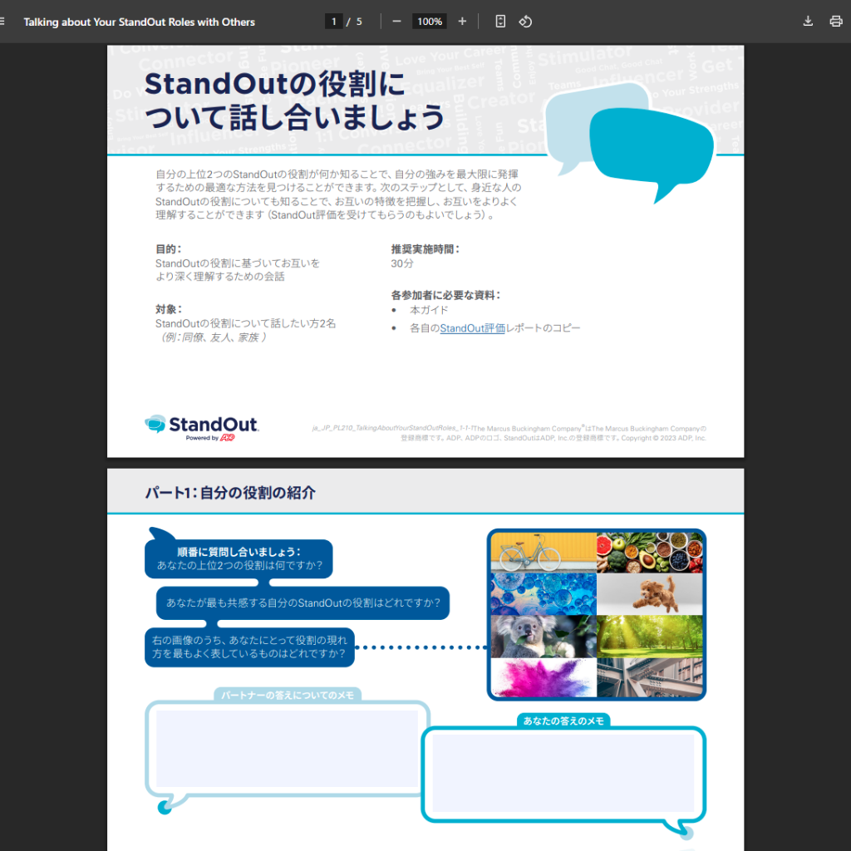Select the fruits and vegetables image
Image resolution: width=851 pixels, height=851 pixels.
point(650,552)
